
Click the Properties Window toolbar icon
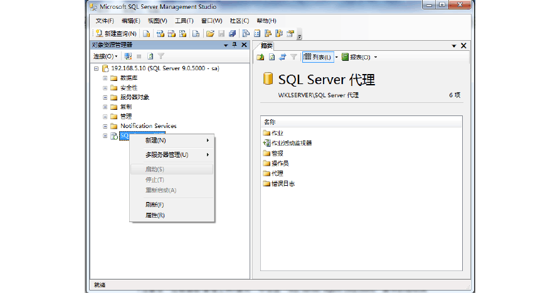[x=290, y=34]
